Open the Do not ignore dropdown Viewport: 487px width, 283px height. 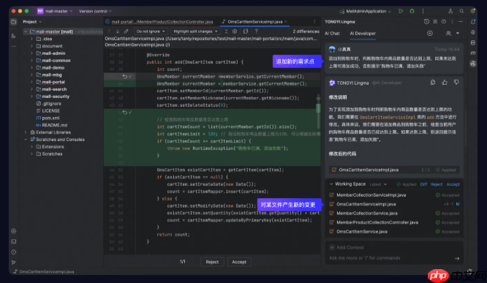click(x=151, y=31)
